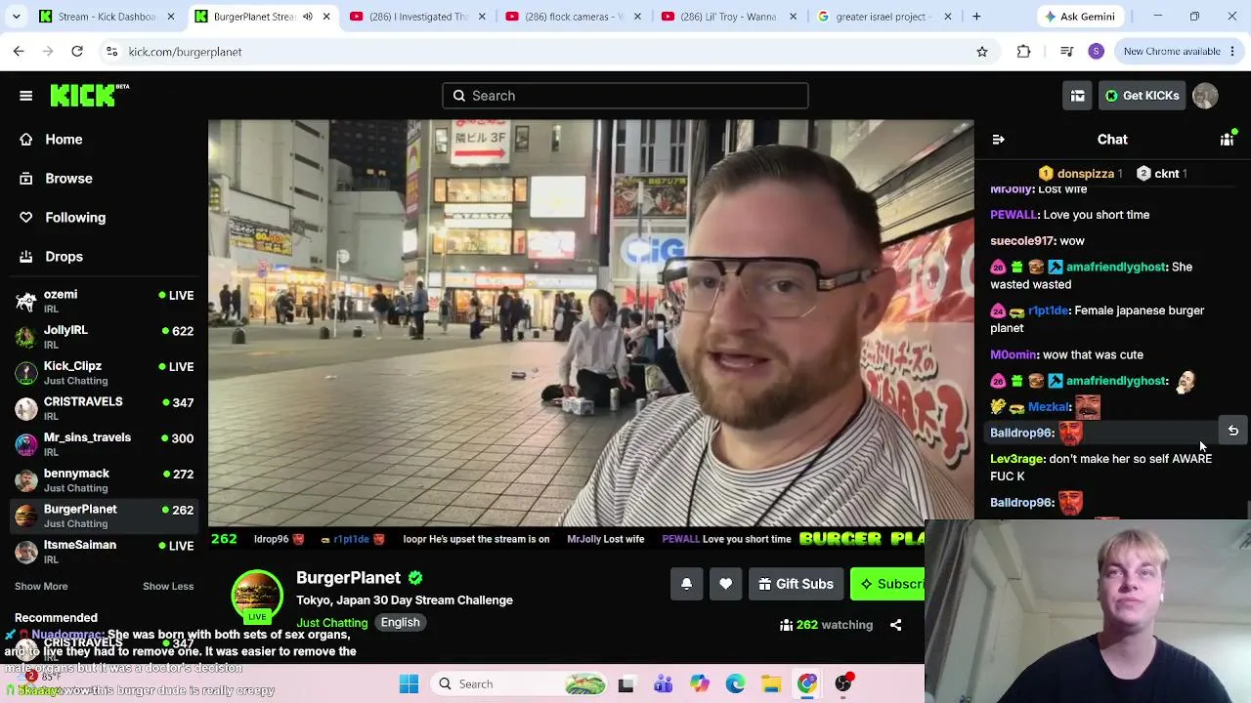Screen dimensions: 1251x703
Task: Bookmark this page with the star icon
Action: tap(982, 52)
